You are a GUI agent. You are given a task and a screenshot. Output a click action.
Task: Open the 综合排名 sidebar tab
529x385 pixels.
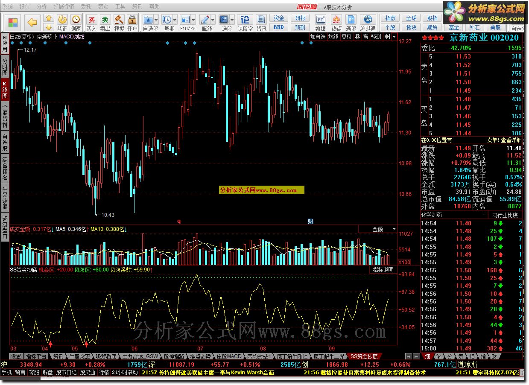(5, 169)
